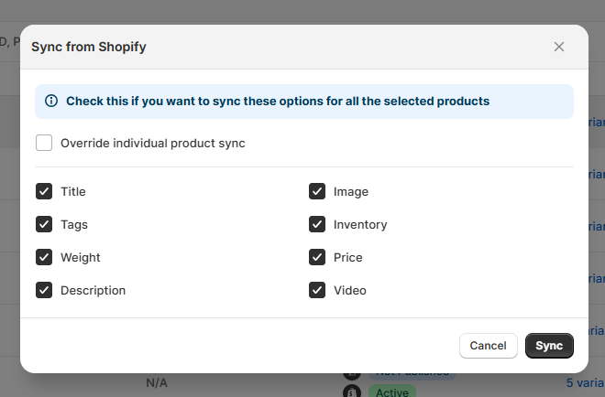The height and width of the screenshot is (397, 605).
Task: Disable the Price sync option
Action: click(317, 257)
